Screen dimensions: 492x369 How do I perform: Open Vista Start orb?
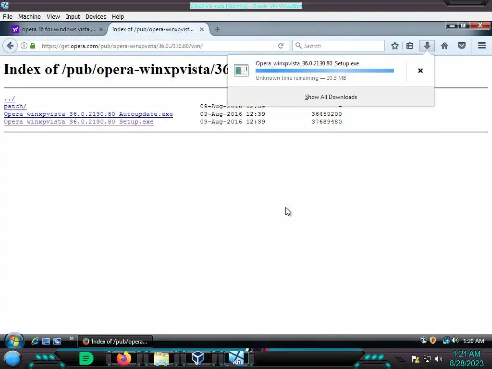pos(14,341)
